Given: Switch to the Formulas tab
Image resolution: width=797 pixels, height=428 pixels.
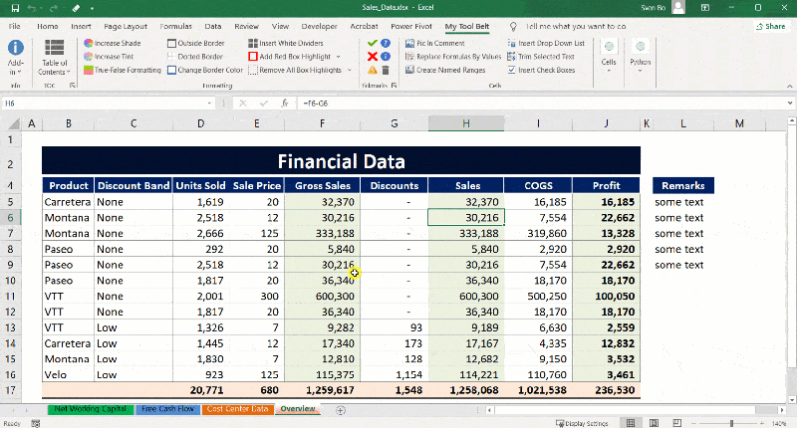Looking at the screenshot, I should [x=176, y=27].
